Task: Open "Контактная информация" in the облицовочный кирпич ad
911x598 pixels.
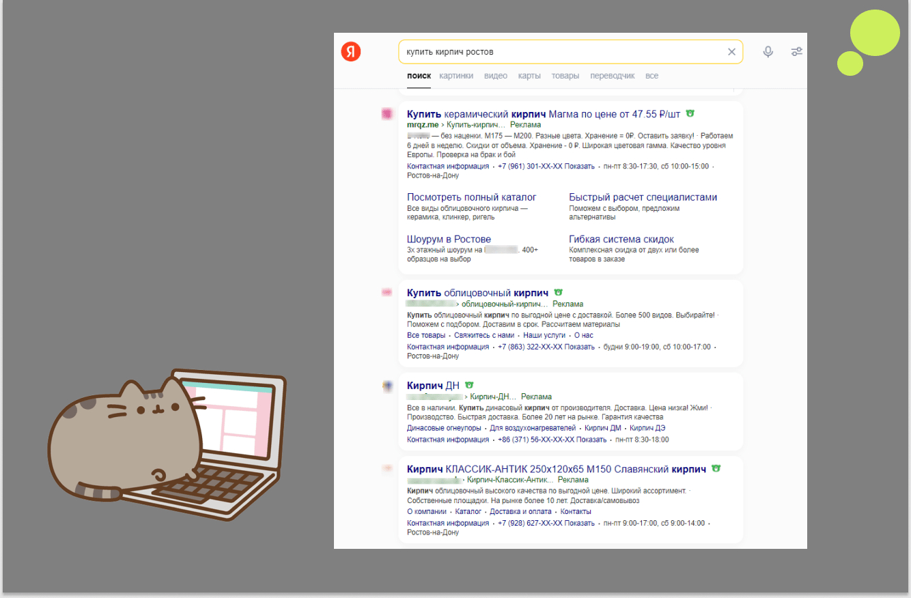Action: click(x=448, y=347)
